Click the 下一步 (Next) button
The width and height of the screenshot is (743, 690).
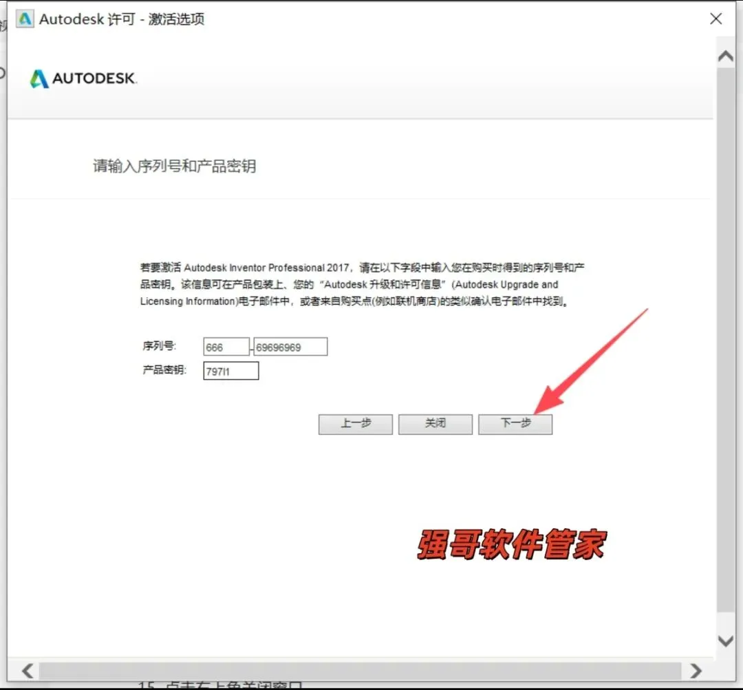pos(515,424)
